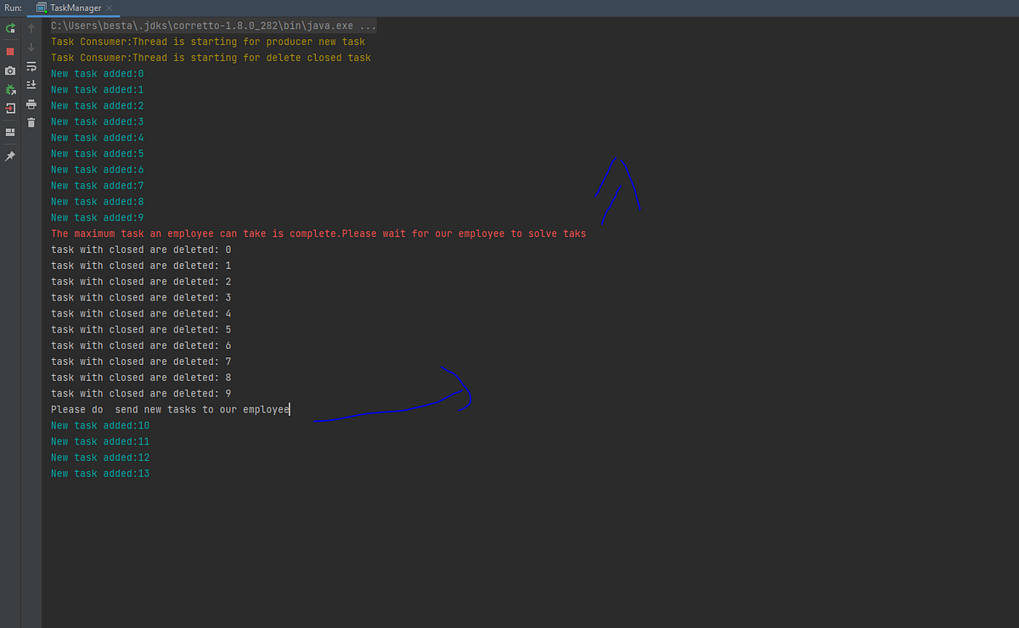Stop the running Java process
Screen dimensions: 1019x628
coord(10,51)
